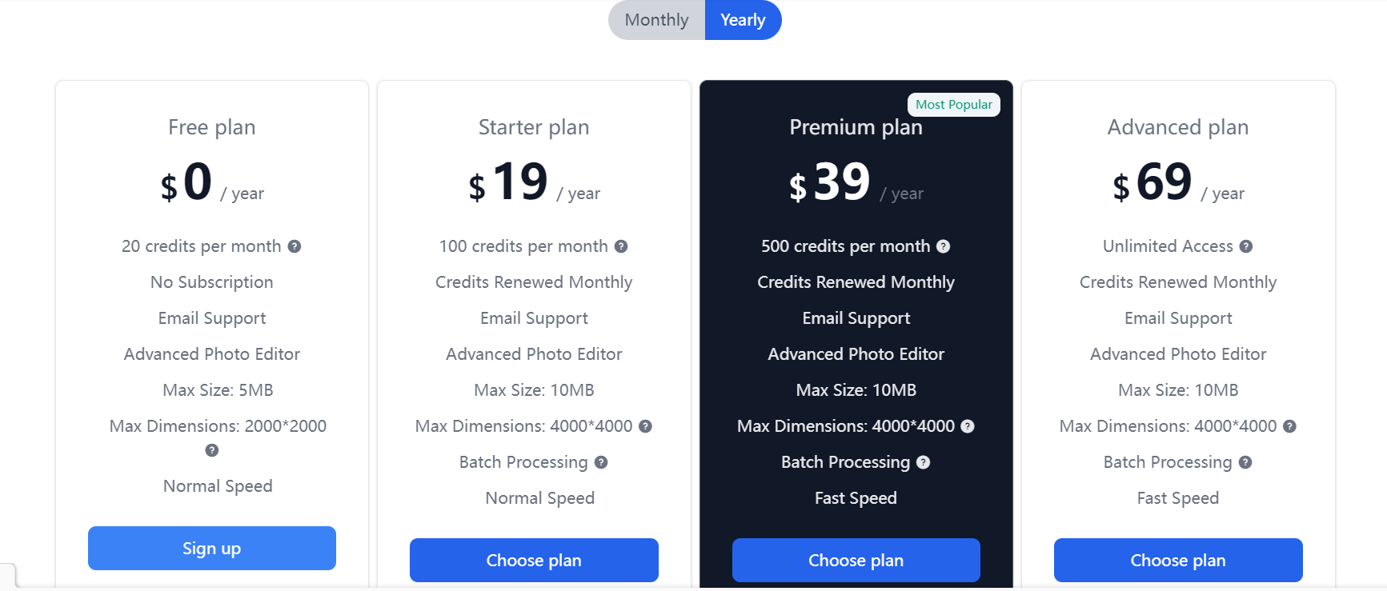Click Starter plan Batch Processing help icon
Image resolution: width=1387 pixels, height=591 pixels.
pos(601,462)
